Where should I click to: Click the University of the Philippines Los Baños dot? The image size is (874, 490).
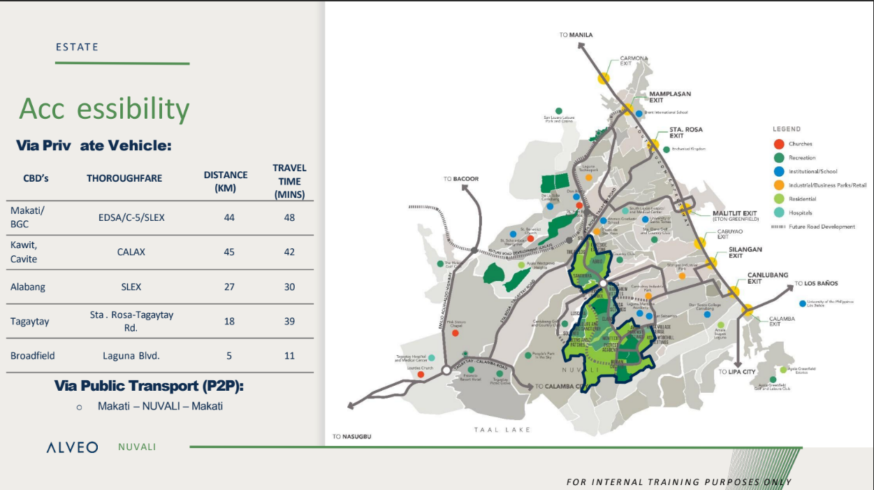click(x=801, y=303)
